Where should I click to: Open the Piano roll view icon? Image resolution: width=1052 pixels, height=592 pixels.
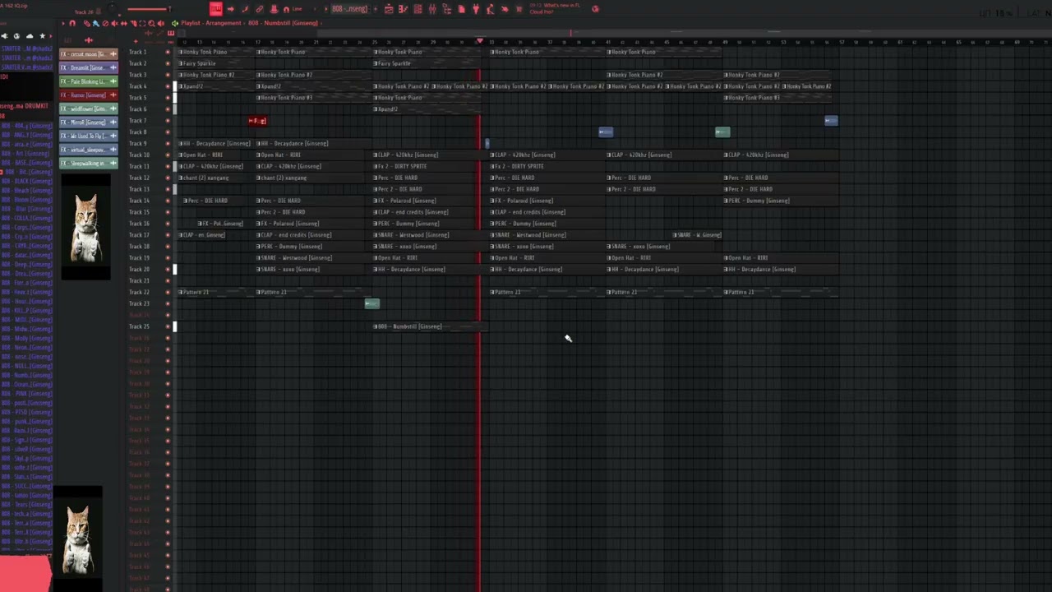(x=403, y=9)
